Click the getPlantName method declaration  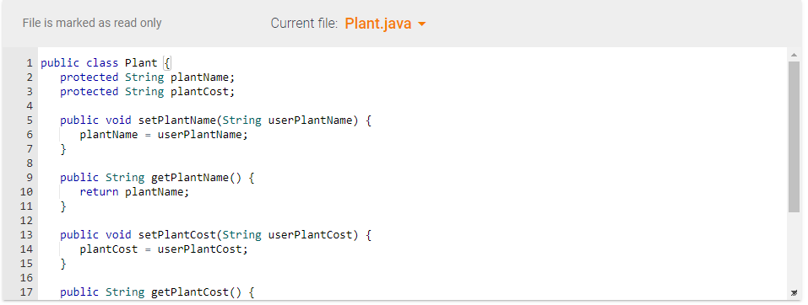(157, 178)
